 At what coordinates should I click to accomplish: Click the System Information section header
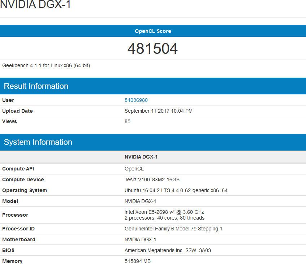coord(38,142)
